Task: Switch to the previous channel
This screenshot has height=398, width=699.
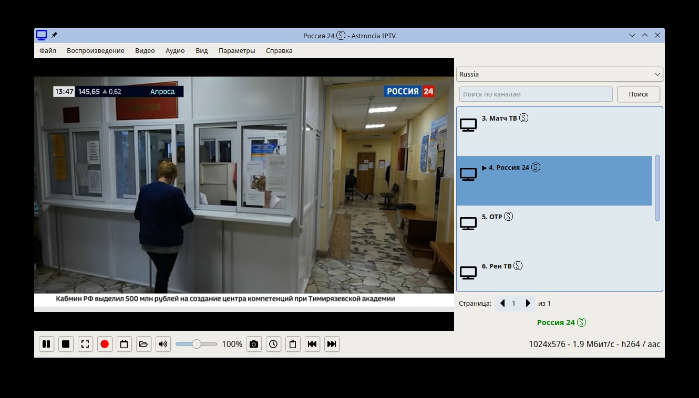Action: pos(312,344)
